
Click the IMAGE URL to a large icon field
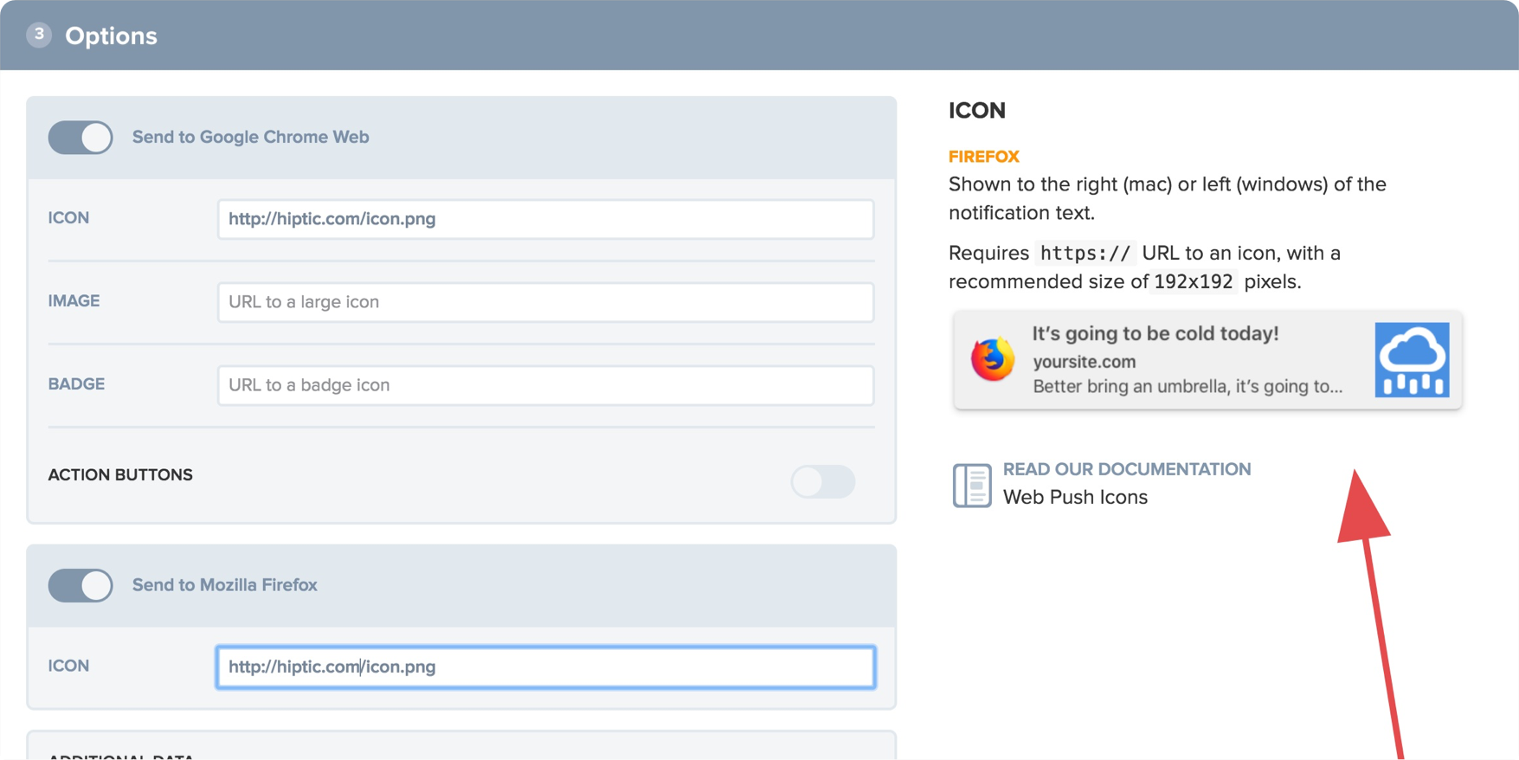(545, 302)
